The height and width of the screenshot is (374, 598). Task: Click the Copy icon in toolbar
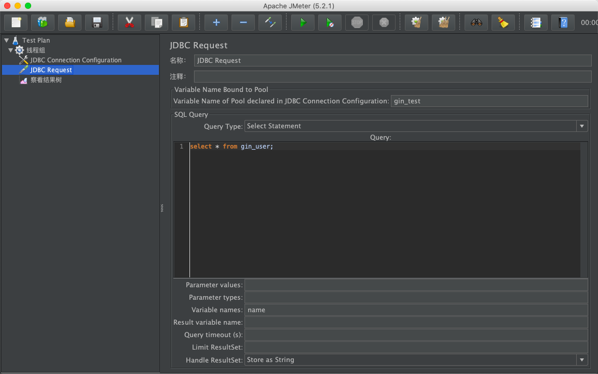tap(156, 22)
